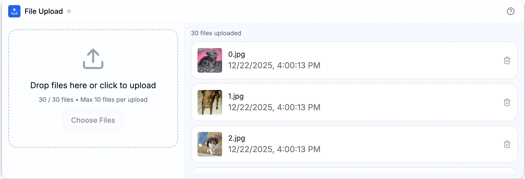525x179 pixels.
Task: Click the 0.jpg file name
Action: click(x=236, y=54)
